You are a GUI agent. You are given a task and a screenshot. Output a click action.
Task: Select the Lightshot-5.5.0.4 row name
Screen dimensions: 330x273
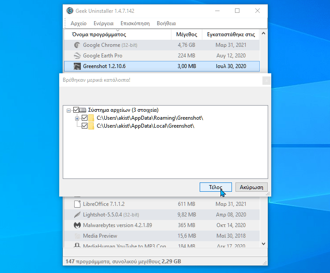(x=111, y=215)
